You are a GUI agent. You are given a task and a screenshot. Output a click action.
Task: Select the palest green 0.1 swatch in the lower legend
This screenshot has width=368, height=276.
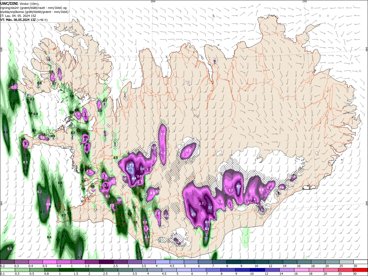(7, 270)
